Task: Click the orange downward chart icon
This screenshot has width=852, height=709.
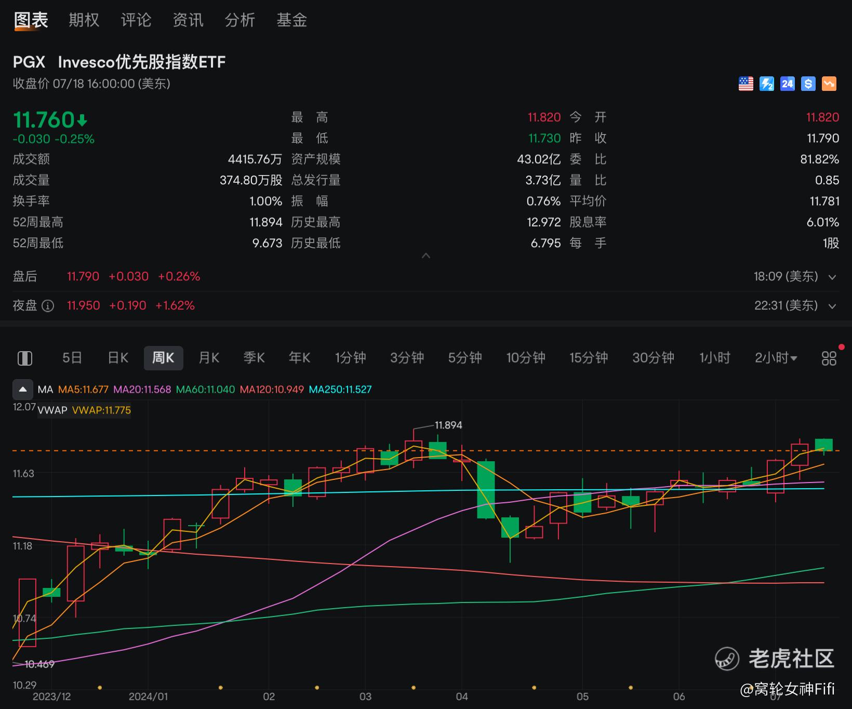Action: [829, 84]
